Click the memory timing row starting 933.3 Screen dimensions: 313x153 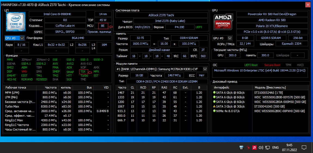(x=162, y=111)
